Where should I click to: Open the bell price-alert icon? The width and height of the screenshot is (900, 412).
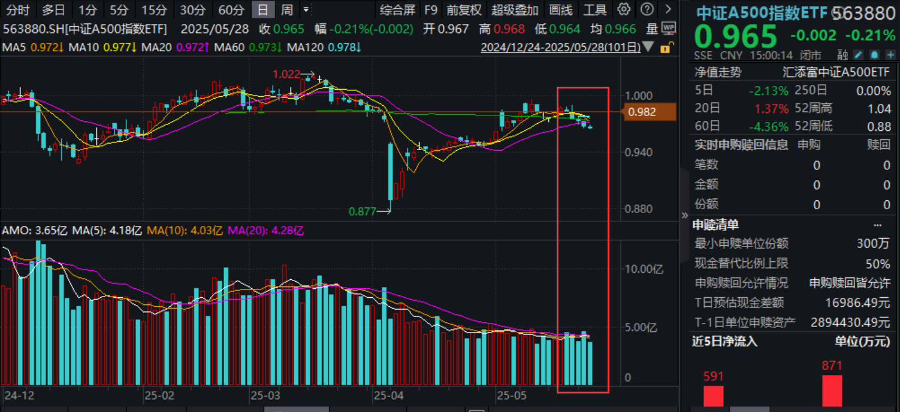tap(875, 54)
